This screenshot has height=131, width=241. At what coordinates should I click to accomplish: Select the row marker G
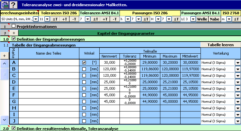point(14,101)
